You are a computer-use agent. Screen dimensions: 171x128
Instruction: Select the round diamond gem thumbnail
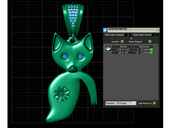coord(108,48)
